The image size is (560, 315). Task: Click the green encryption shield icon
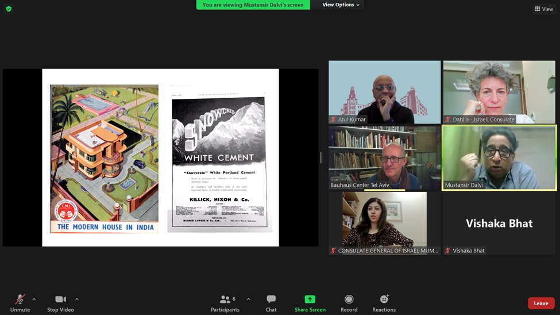coord(9,9)
